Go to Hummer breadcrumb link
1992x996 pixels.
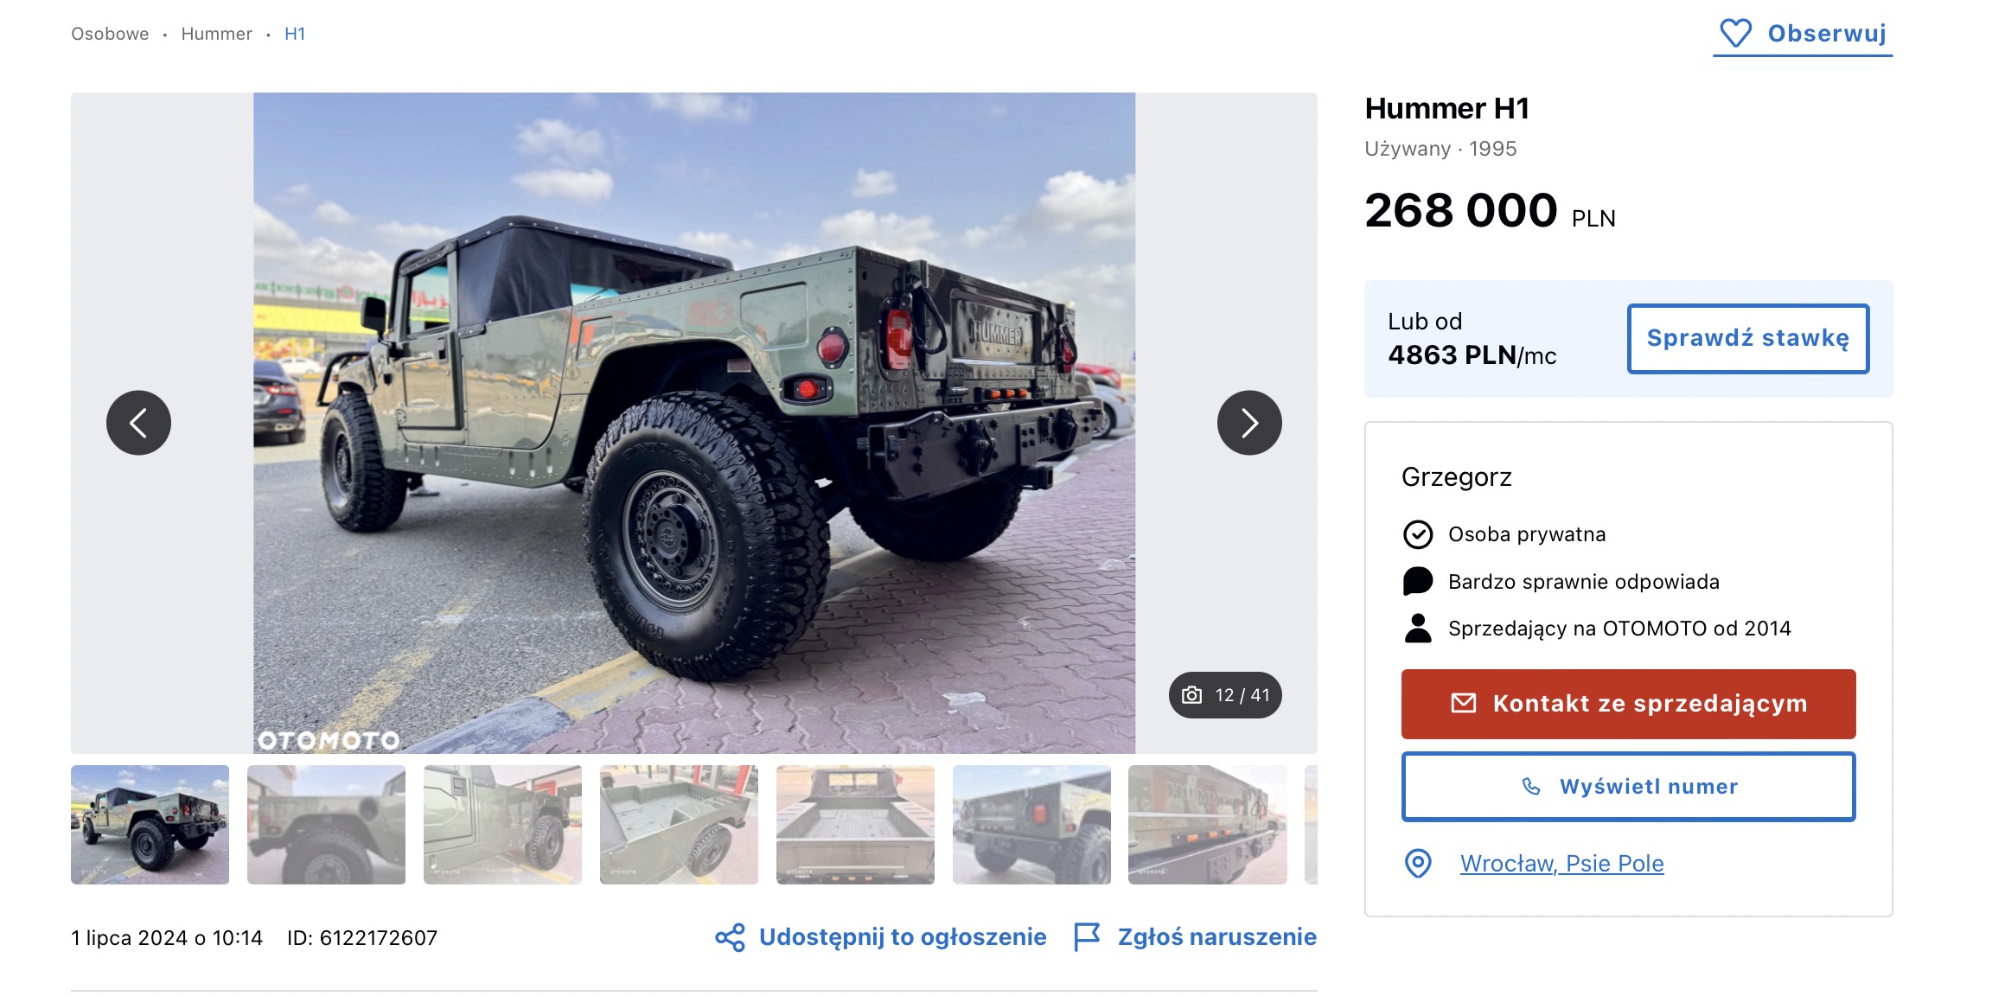click(x=217, y=34)
